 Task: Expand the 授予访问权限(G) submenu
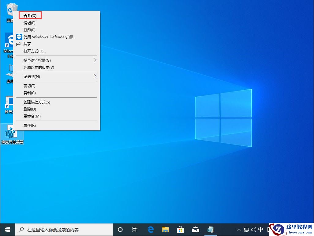(37, 60)
